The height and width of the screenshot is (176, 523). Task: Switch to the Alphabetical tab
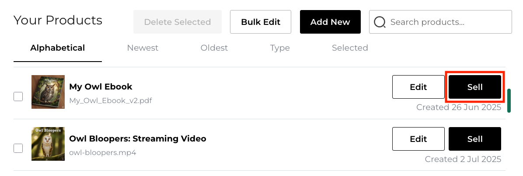tap(57, 48)
